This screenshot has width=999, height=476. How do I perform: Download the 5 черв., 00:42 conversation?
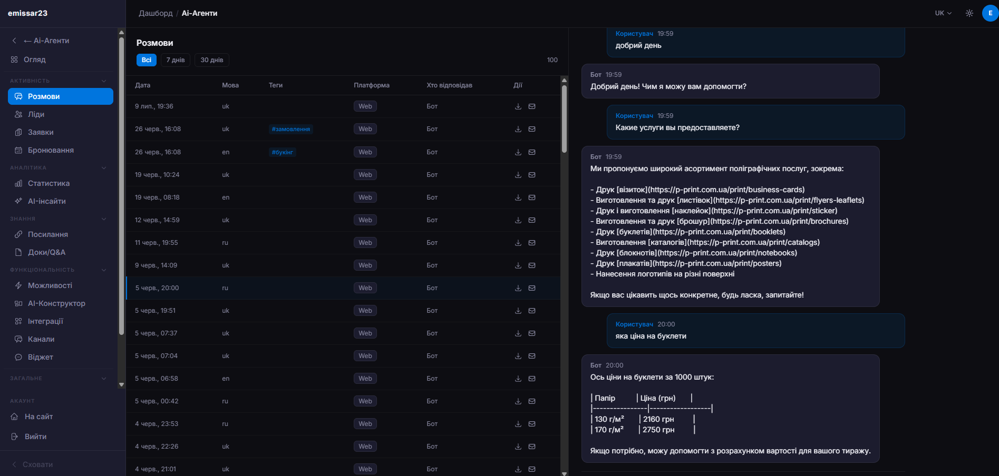pos(518,401)
